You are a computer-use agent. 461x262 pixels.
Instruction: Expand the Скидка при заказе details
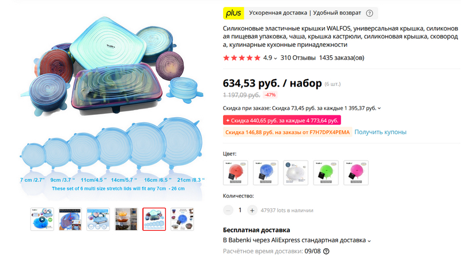pos(379,108)
